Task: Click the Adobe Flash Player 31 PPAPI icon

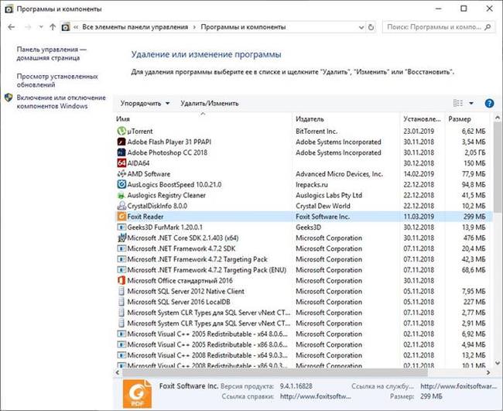Action: 121,142
